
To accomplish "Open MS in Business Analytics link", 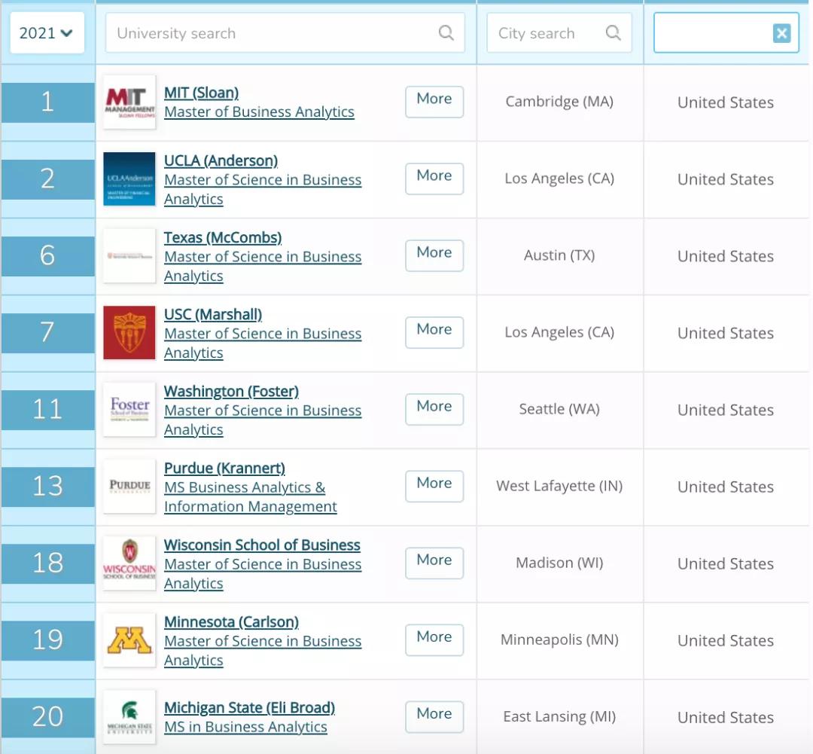I will click(x=245, y=727).
